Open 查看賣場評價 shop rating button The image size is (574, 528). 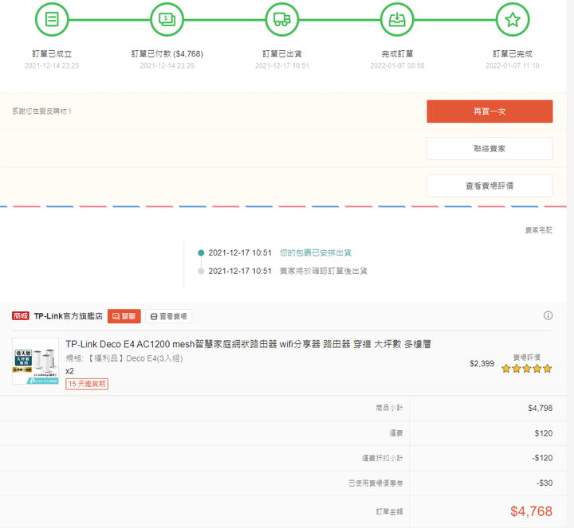[x=489, y=186]
